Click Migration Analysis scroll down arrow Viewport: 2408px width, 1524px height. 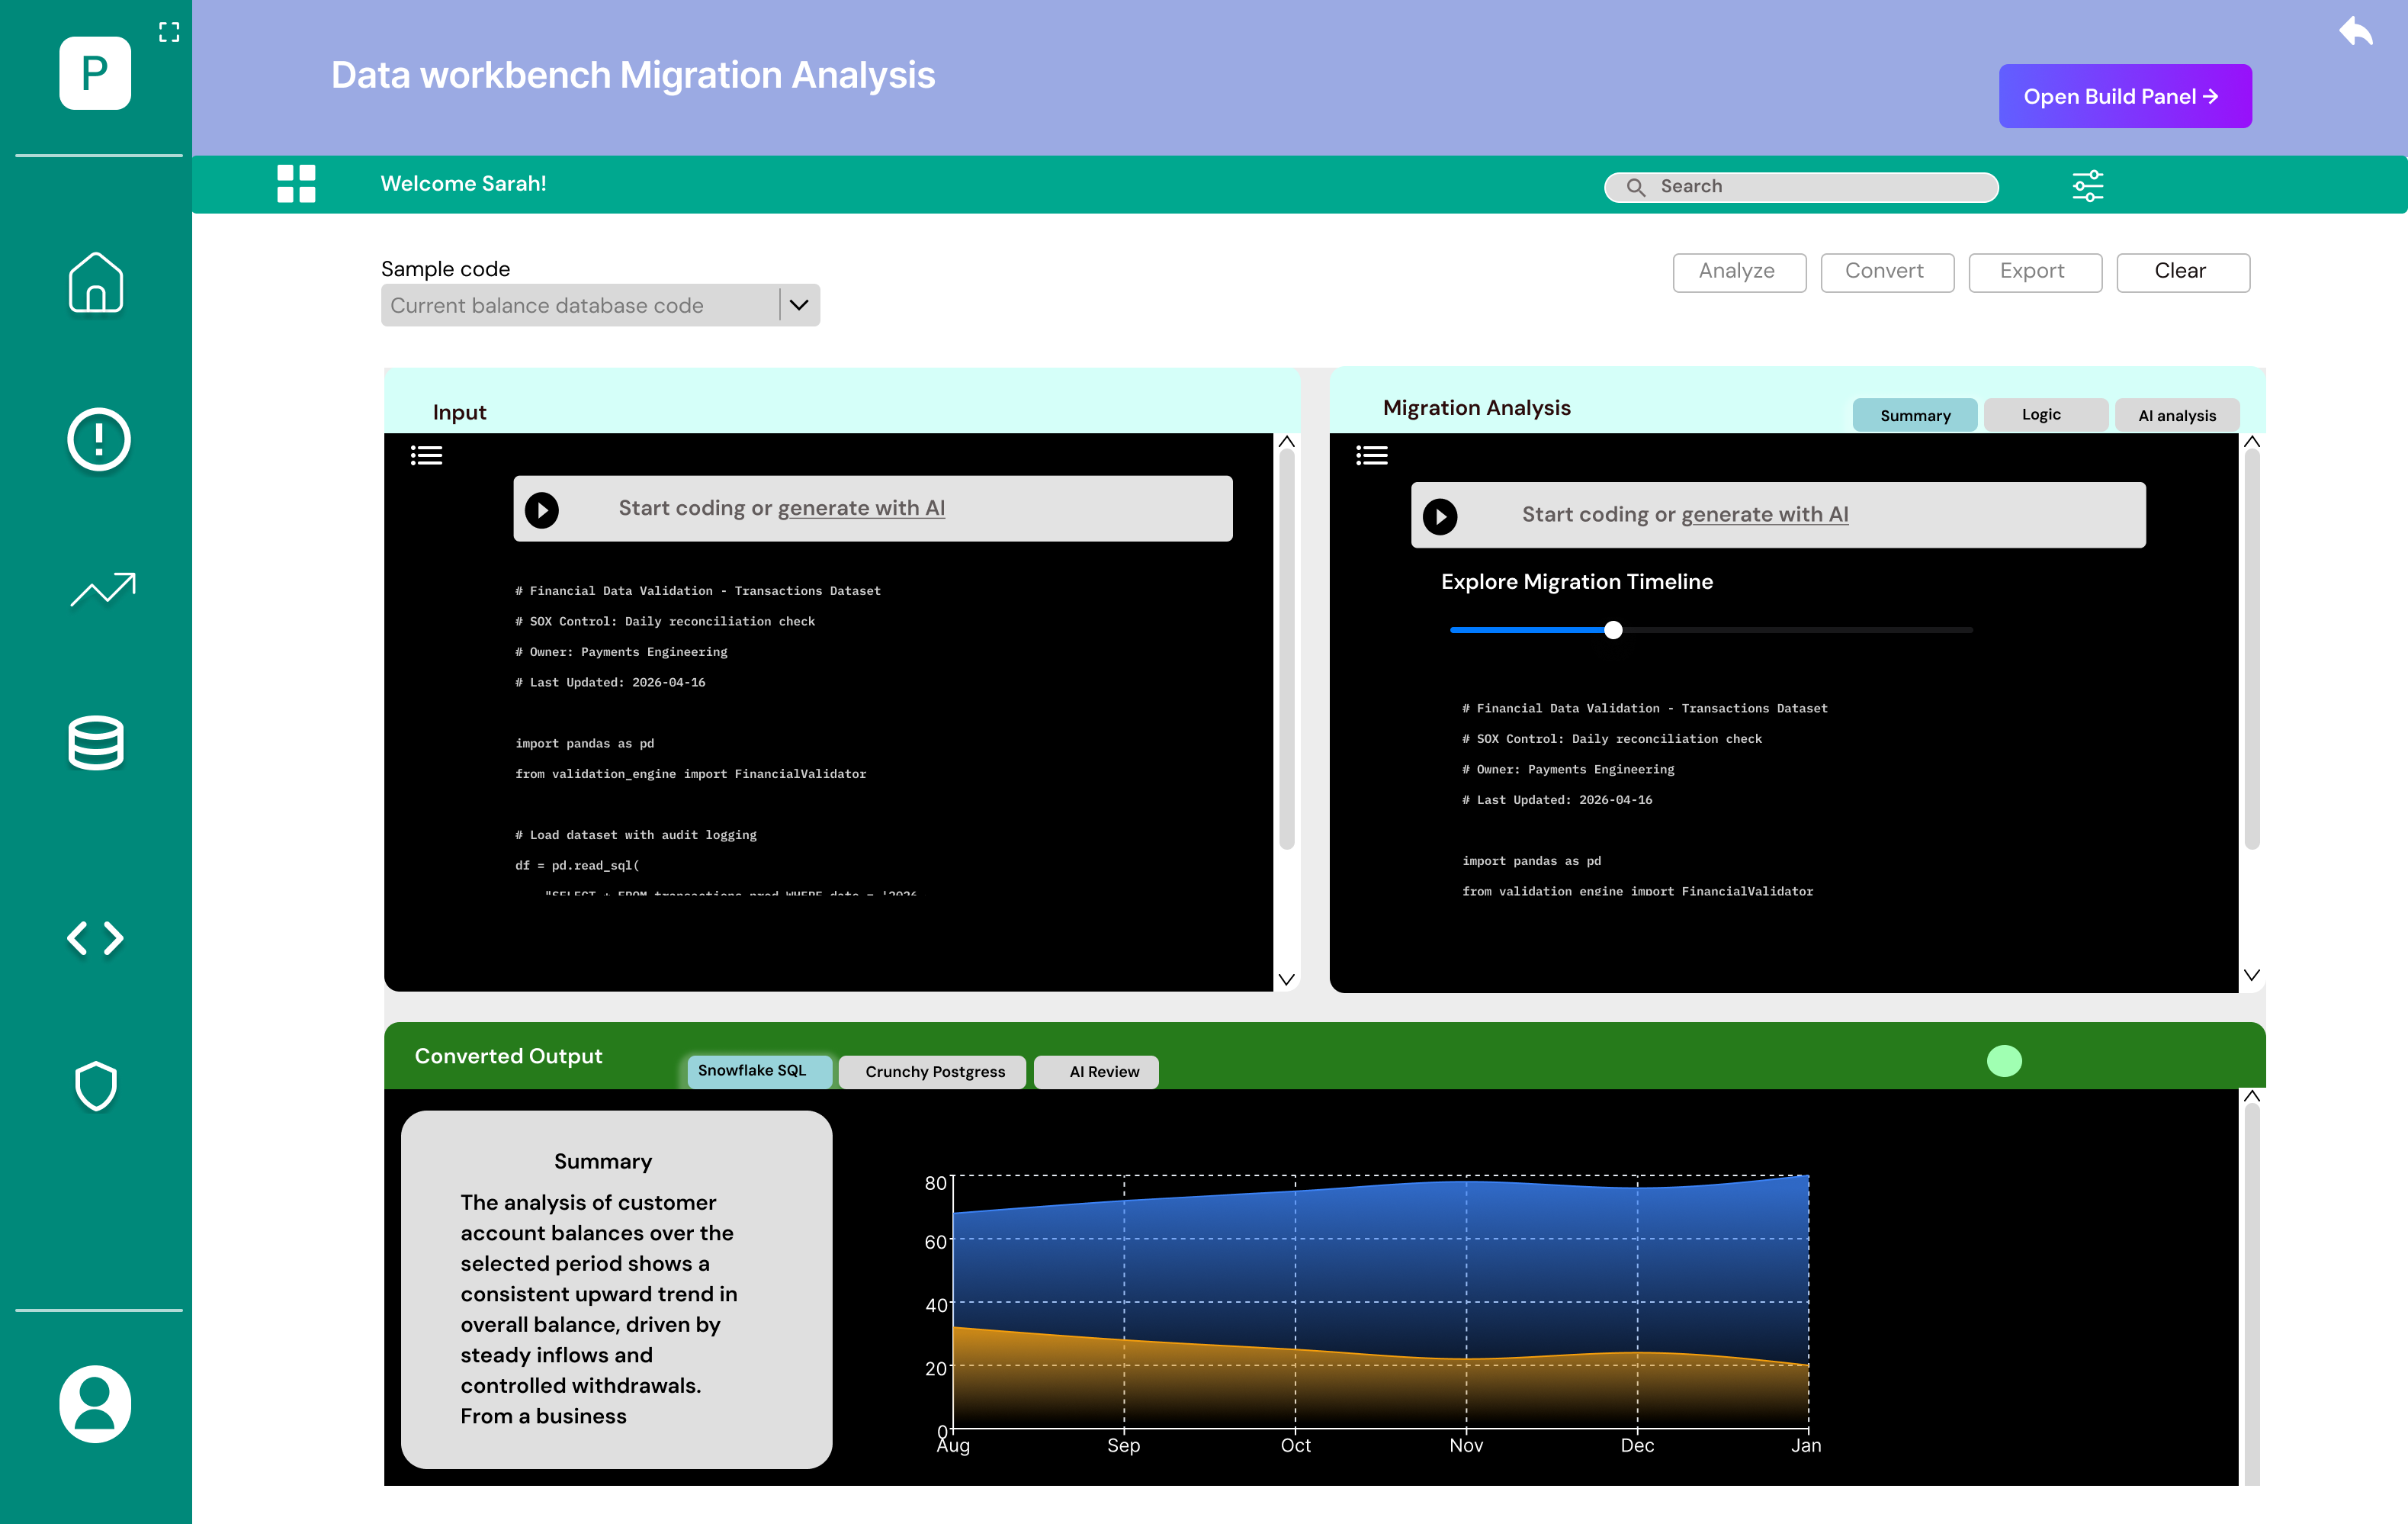(2252, 975)
